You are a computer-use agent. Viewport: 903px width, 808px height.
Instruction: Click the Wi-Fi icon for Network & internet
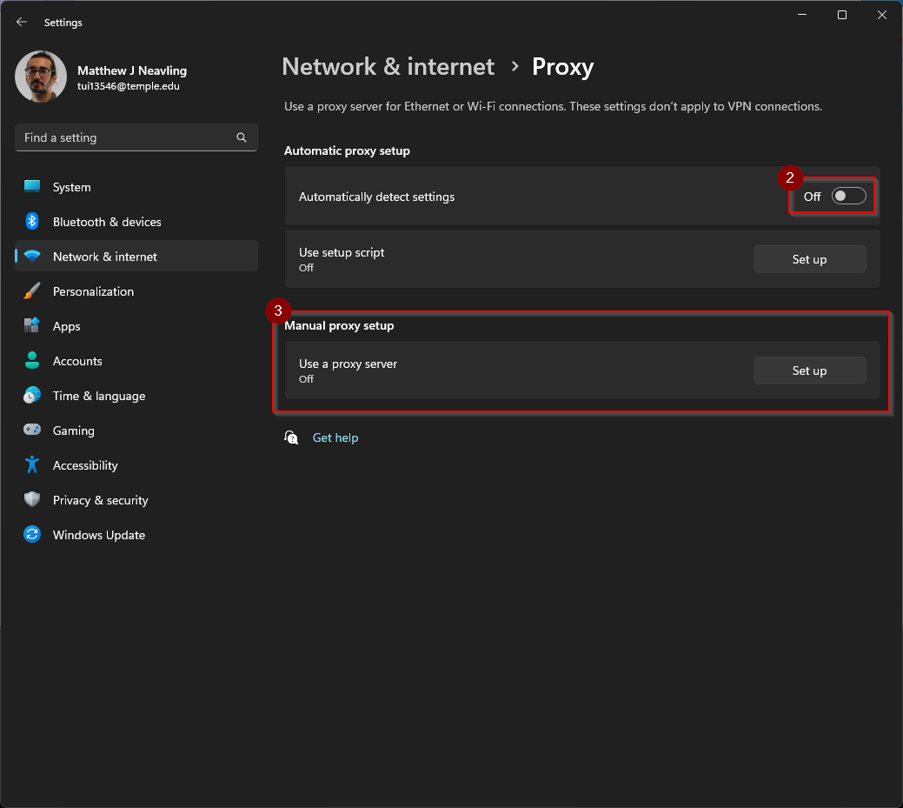(32, 256)
